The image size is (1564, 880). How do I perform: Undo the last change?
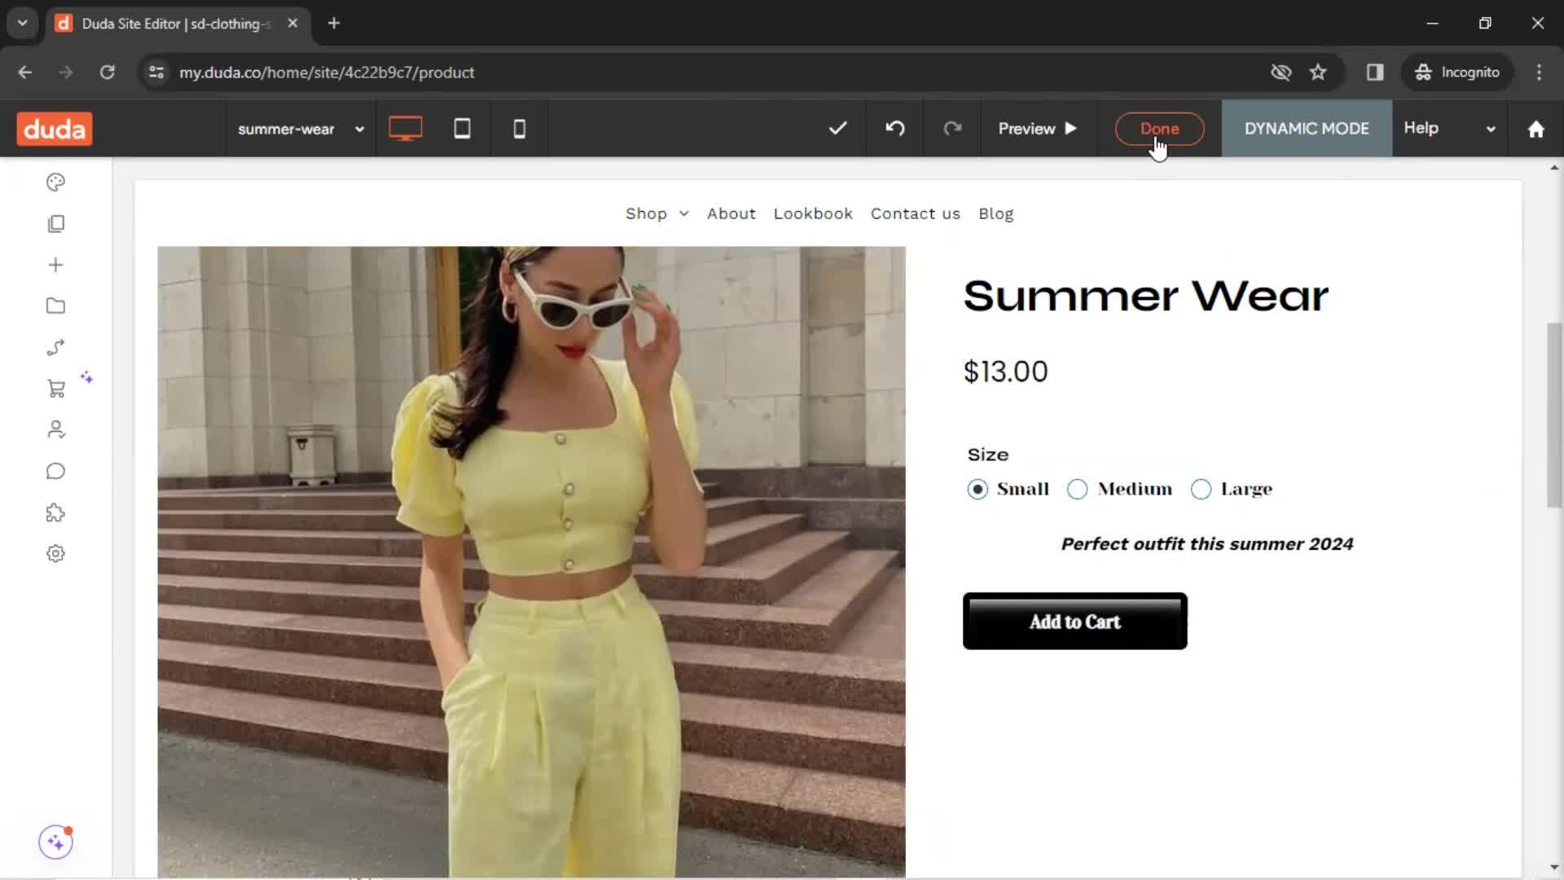pyautogui.click(x=895, y=128)
